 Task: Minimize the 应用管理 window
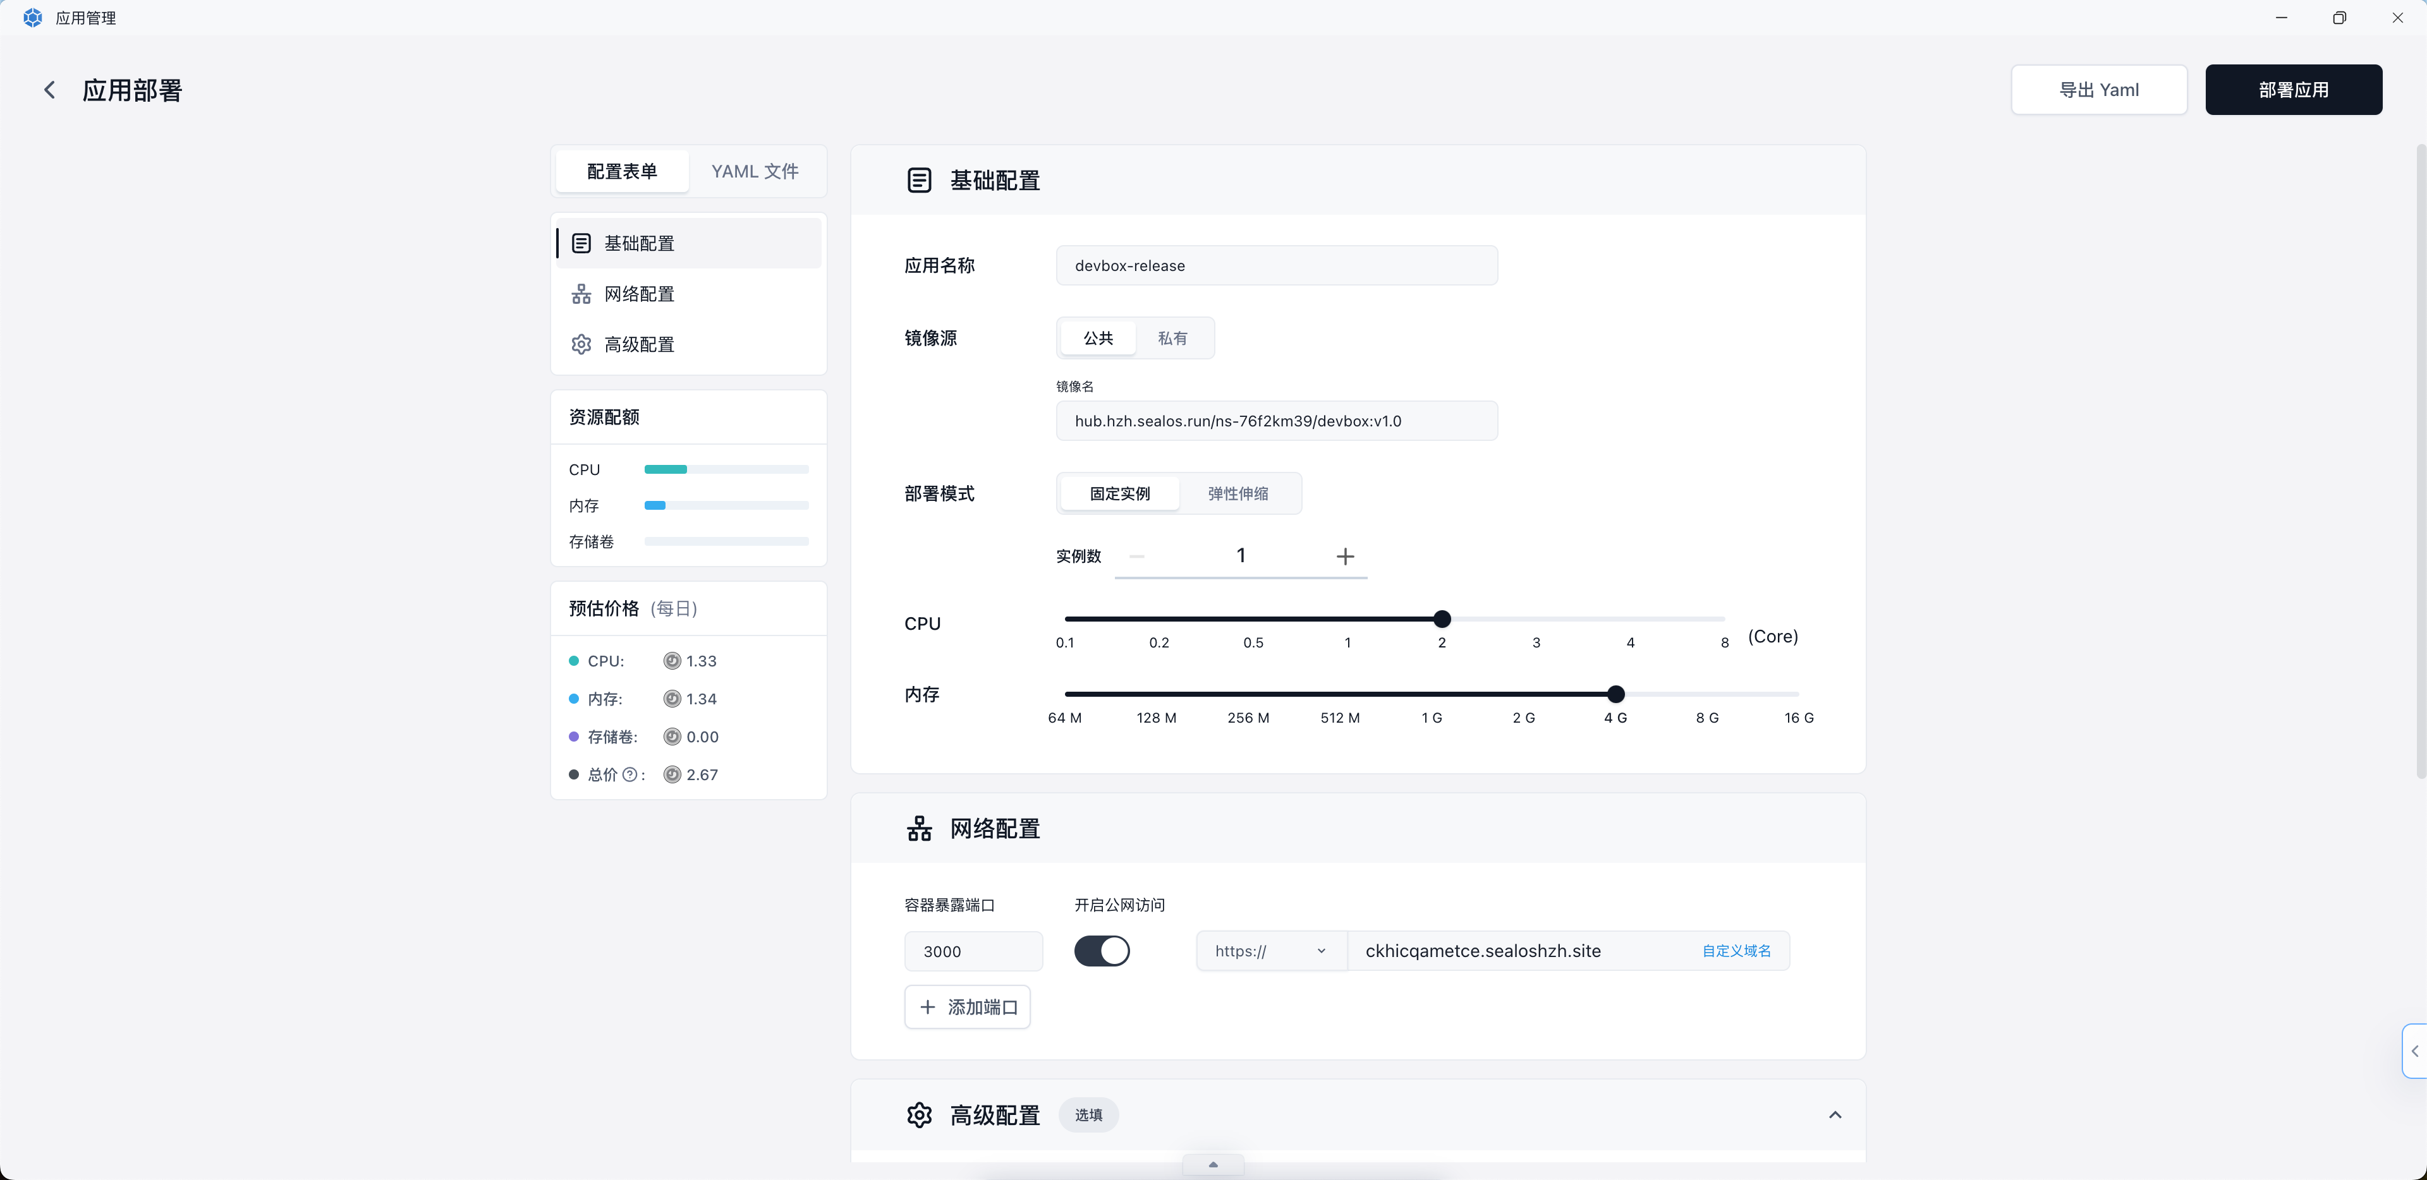pyautogui.click(x=2281, y=18)
